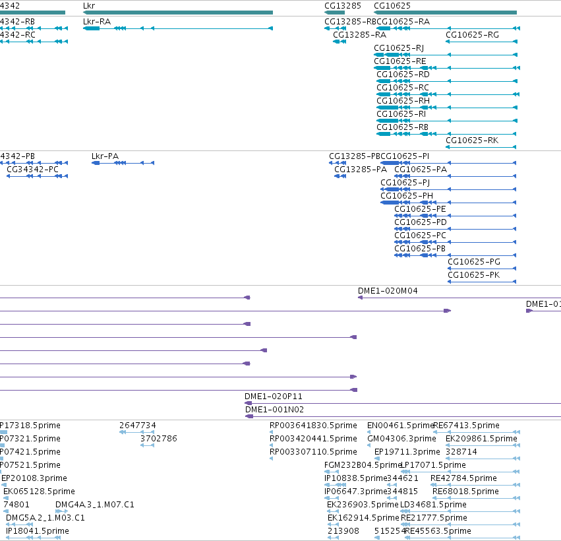The height and width of the screenshot is (541, 561).
Task: Select EST feature 3702786
Action: (x=148, y=445)
